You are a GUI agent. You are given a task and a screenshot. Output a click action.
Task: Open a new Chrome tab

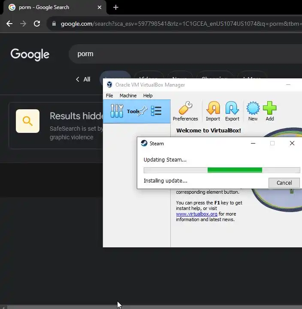coord(116,7)
